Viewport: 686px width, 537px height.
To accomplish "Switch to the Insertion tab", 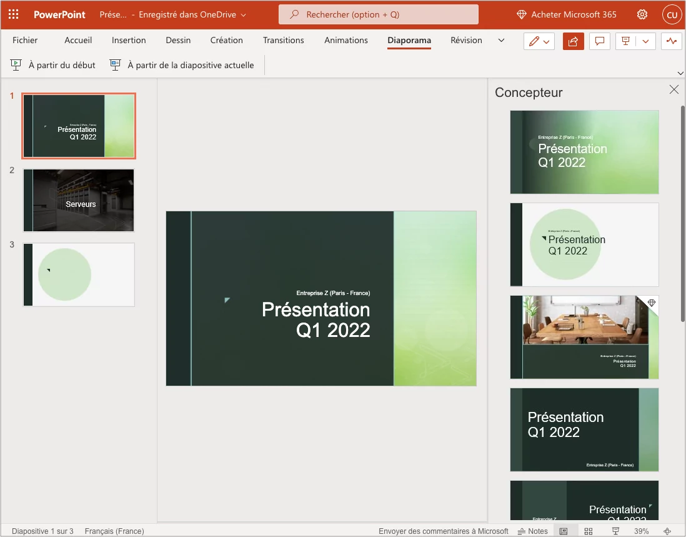I will pyautogui.click(x=129, y=40).
